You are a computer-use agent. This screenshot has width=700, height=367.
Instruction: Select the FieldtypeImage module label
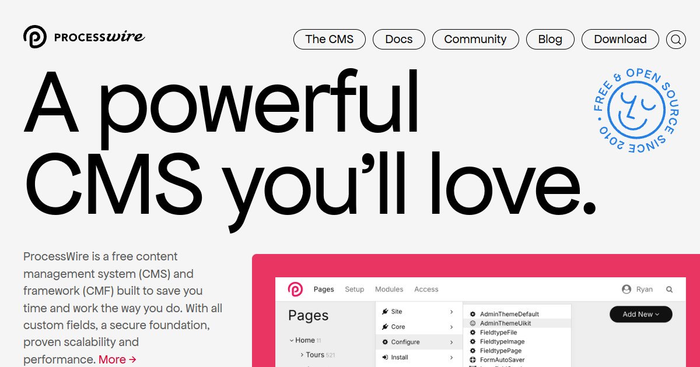[502, 342]
